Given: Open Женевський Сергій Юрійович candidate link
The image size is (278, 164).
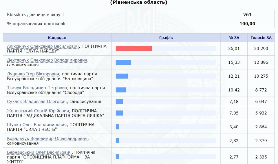Looking at the screenshot, I should pos(38,111).
